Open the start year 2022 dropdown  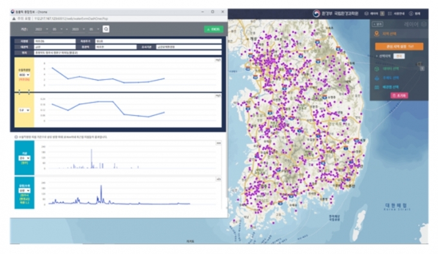tap(41, 30)
